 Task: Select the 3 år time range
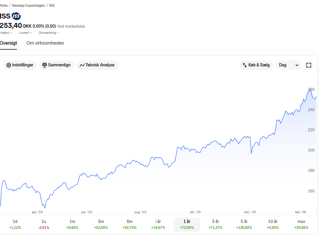(215, 224)
